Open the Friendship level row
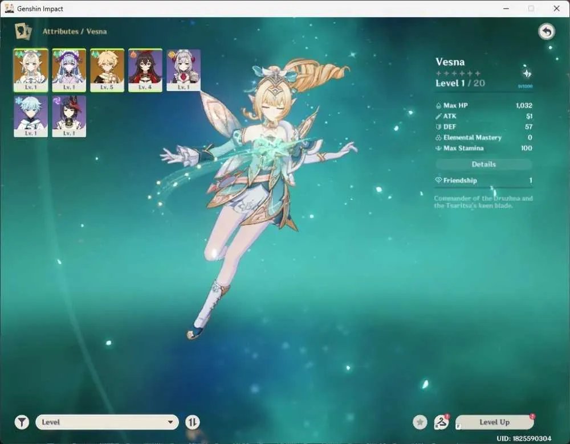This screenshot has height=444, width=570. coord(484,180)
